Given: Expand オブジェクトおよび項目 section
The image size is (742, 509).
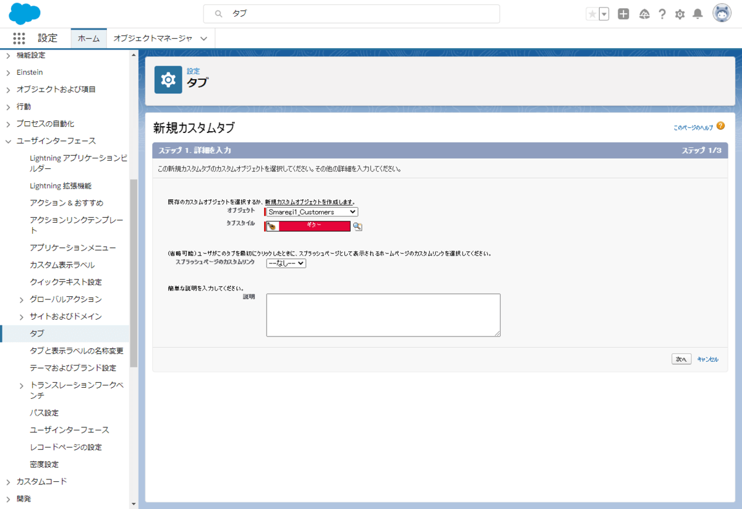Looking at the screenshot, I should pyautogui.click(x=8, y=89).
